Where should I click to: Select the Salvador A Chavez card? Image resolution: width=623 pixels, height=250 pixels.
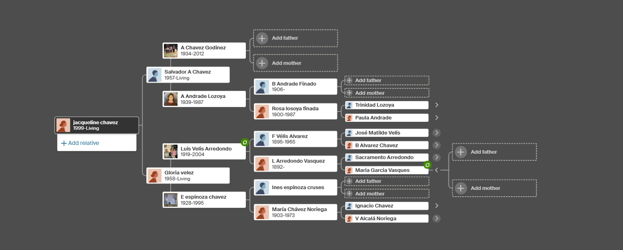[188, 75]
